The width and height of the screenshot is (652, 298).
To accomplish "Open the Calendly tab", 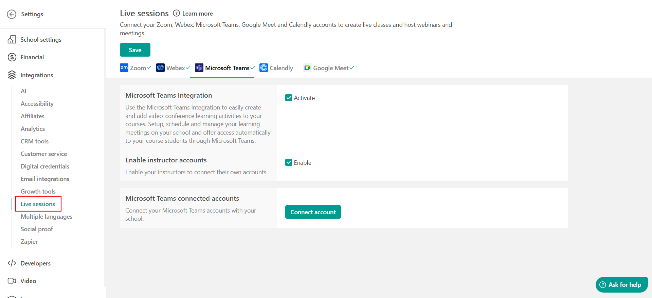I will point(276,68).
